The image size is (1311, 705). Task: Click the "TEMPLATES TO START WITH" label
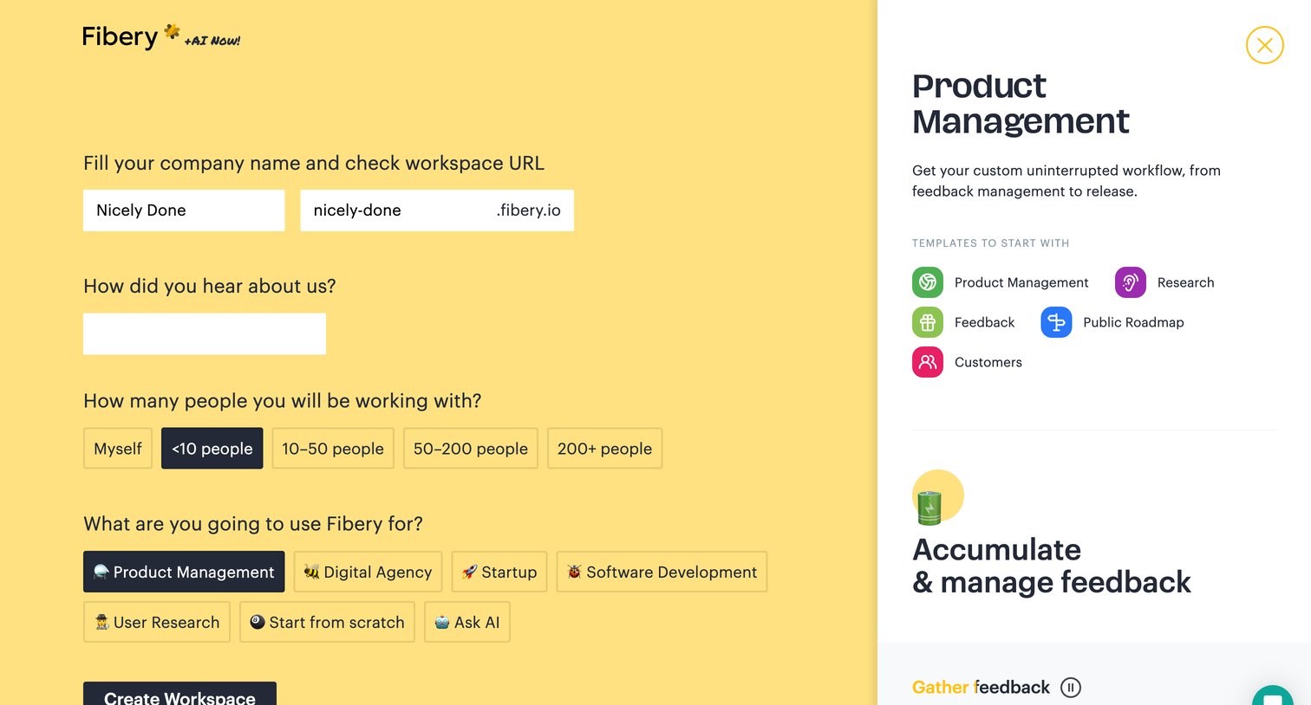(990, 243)
